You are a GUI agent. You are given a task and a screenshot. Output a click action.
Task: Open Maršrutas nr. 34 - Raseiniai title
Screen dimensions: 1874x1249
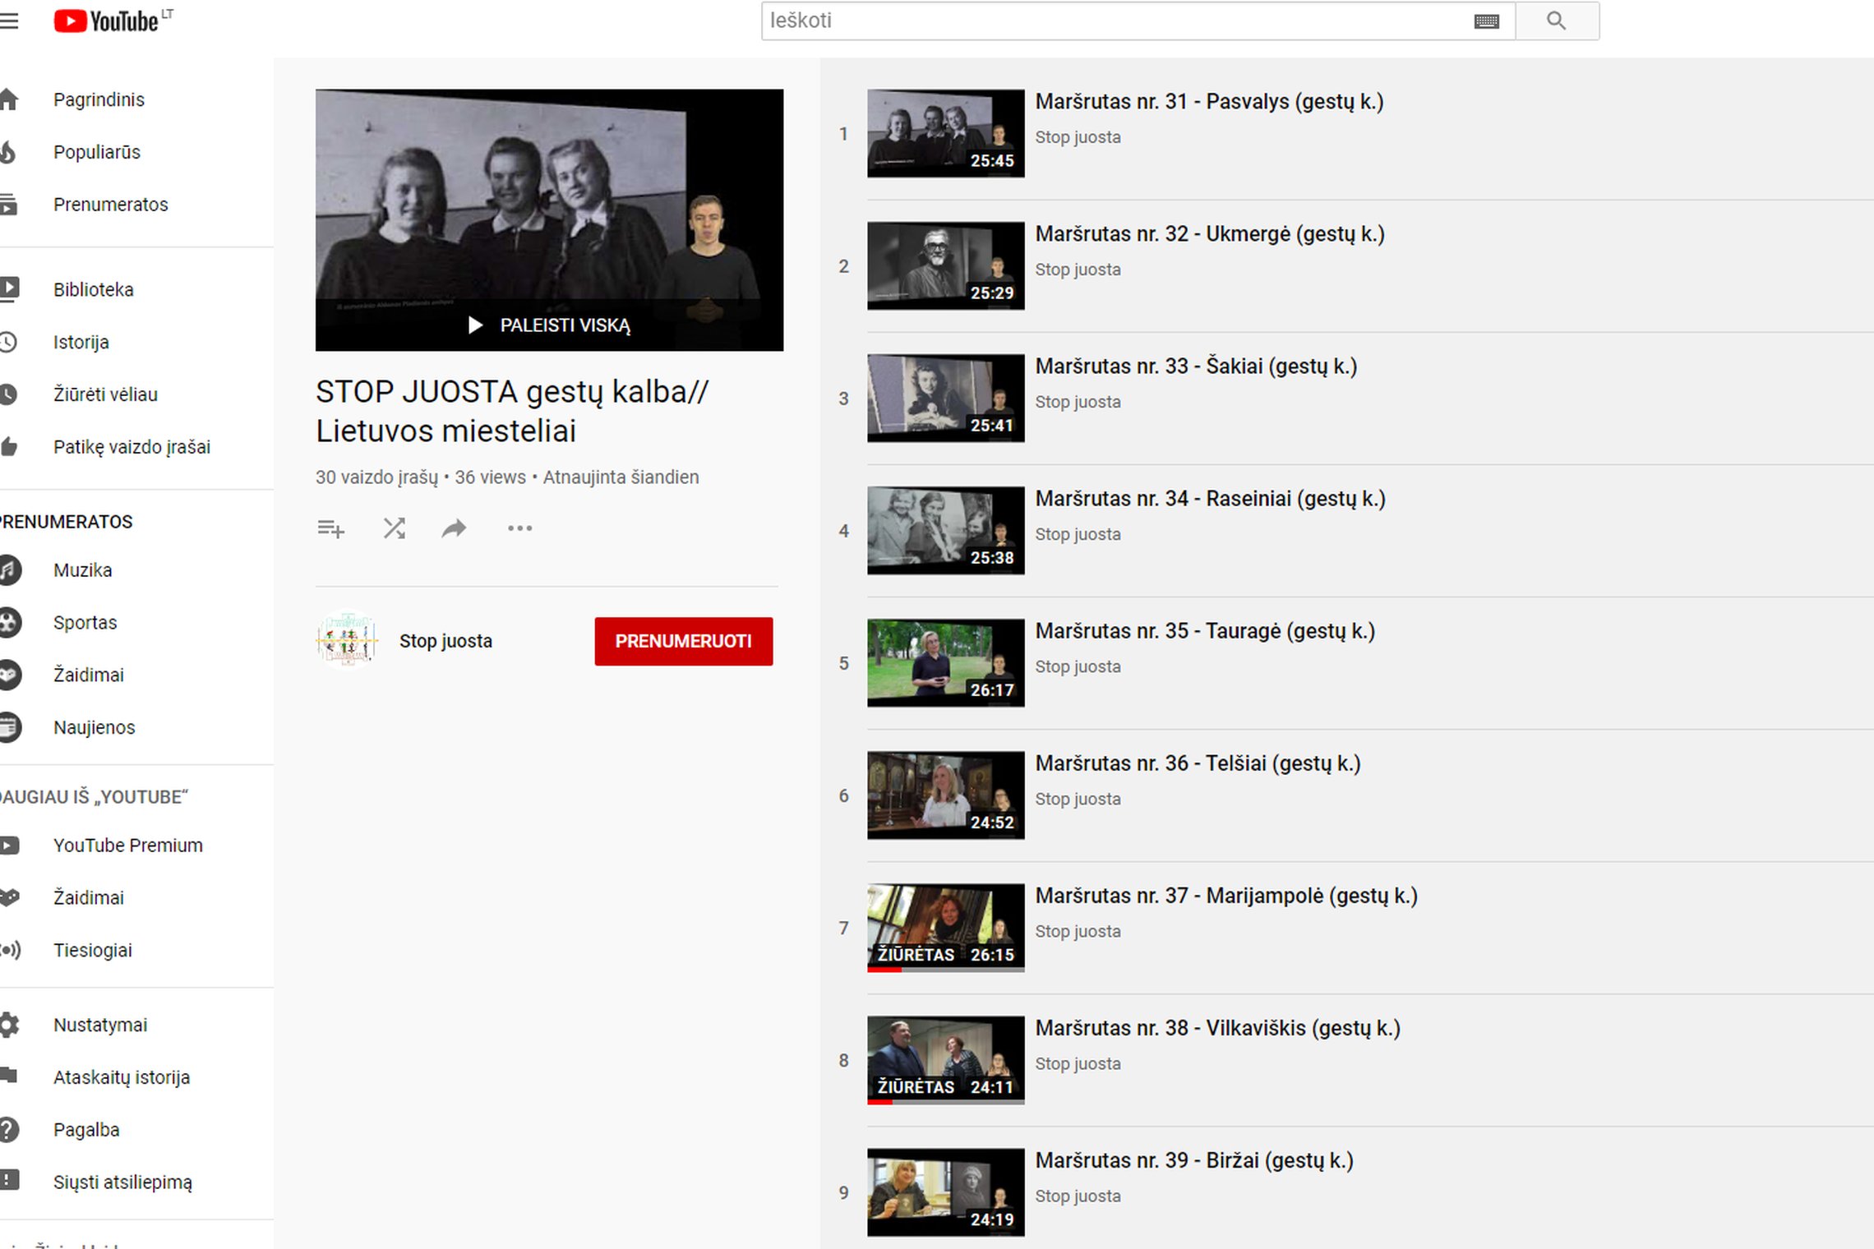(1211, 498)
